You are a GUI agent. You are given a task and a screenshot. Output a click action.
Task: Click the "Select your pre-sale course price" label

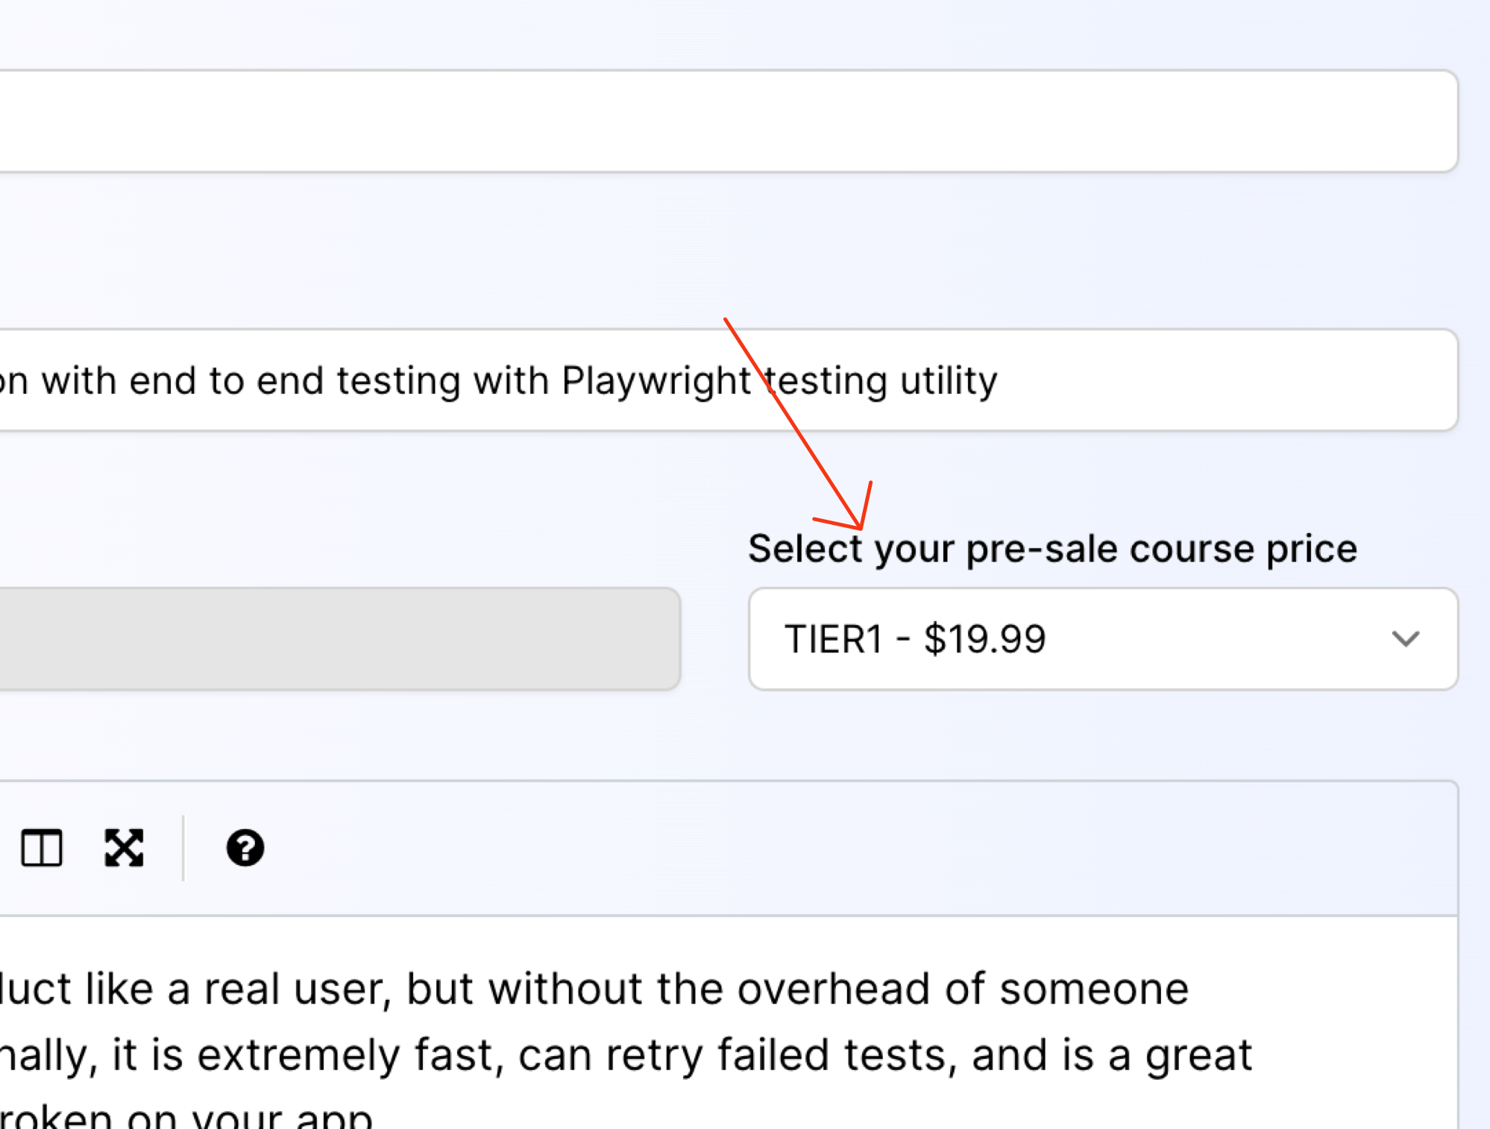tap(1052, 550)
